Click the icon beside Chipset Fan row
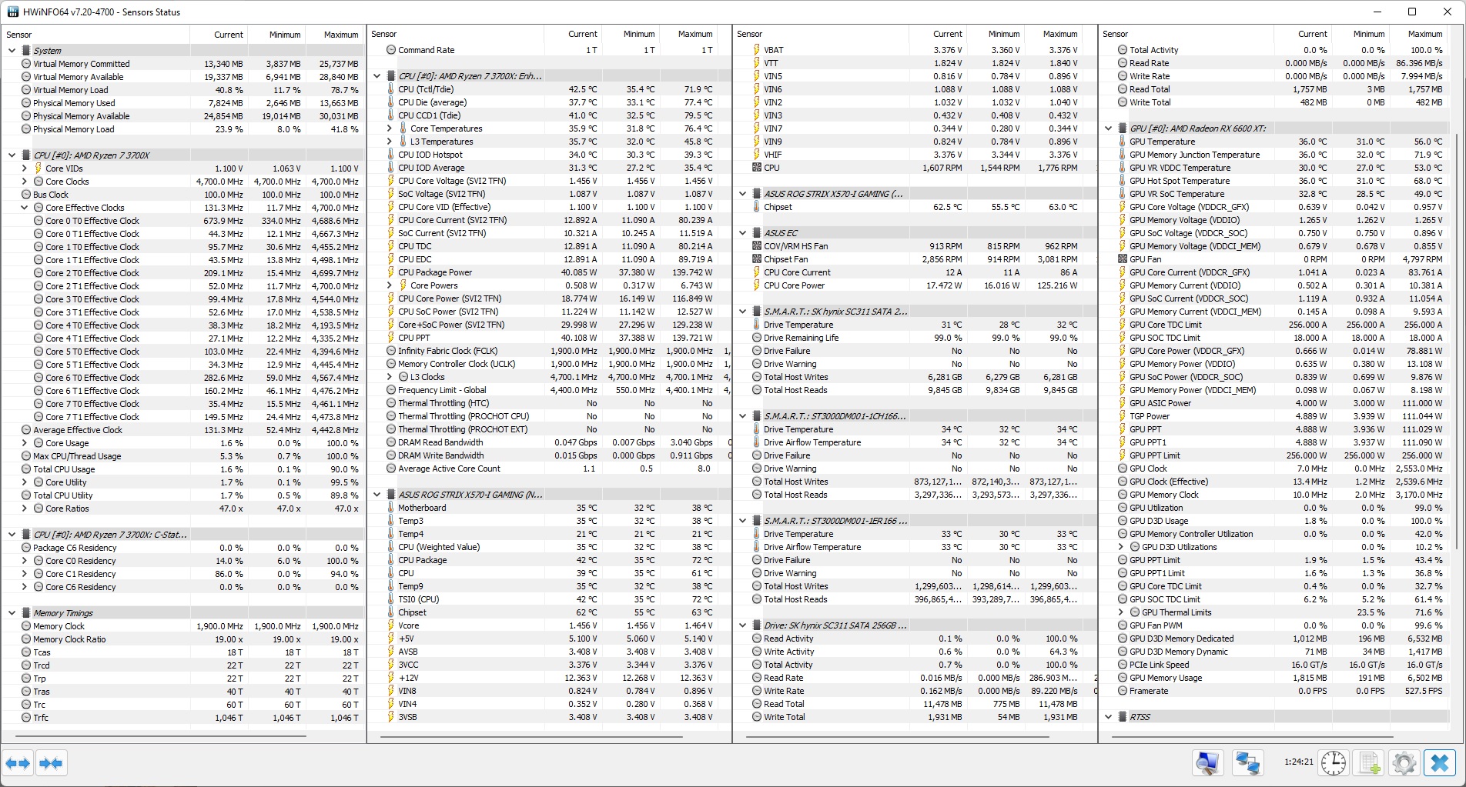This screenshot has width=1466, height=787. tap(757, 259)
